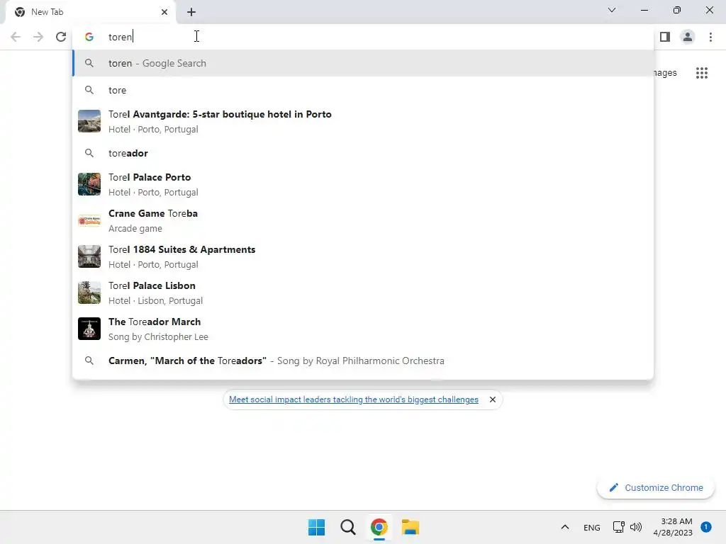The height and width of the screenshot is (544, 726).
Task: Click the Customize Chrome button
Action: (656, 487)
